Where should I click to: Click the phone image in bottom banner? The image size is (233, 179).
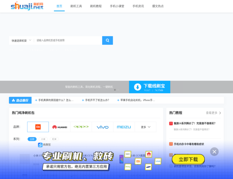click(122, 159)
